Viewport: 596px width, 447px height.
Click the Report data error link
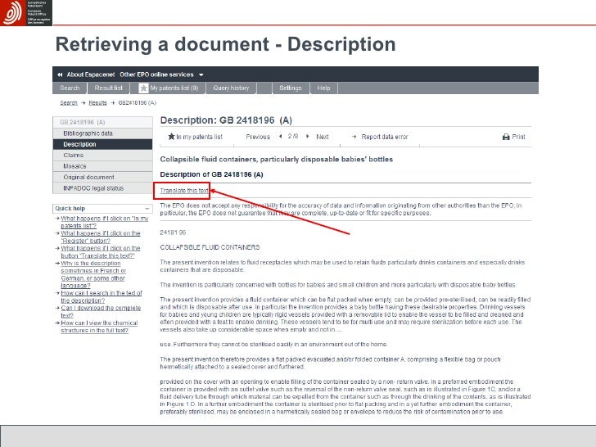click(385, 137)
